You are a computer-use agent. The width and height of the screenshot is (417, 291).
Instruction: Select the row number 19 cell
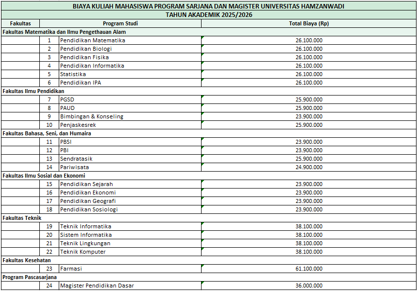[x=49, y=226]
